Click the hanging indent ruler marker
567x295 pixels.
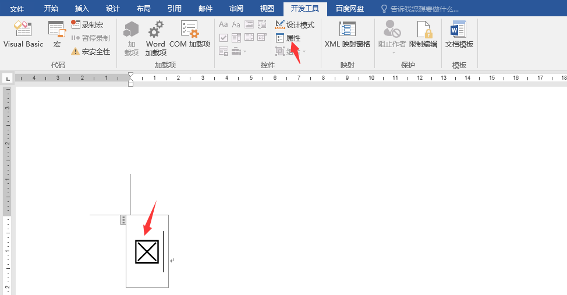tap(130, 81)
